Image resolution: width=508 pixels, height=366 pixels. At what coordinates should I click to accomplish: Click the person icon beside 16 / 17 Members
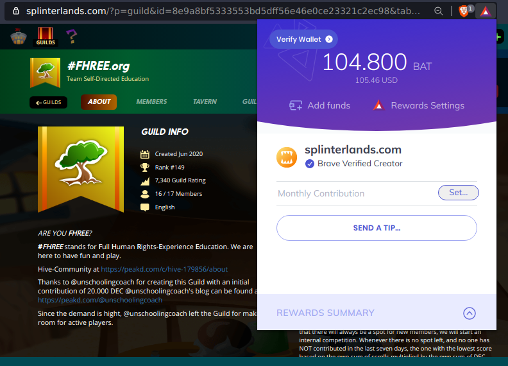pyautogui.click(x=145, y=194)
